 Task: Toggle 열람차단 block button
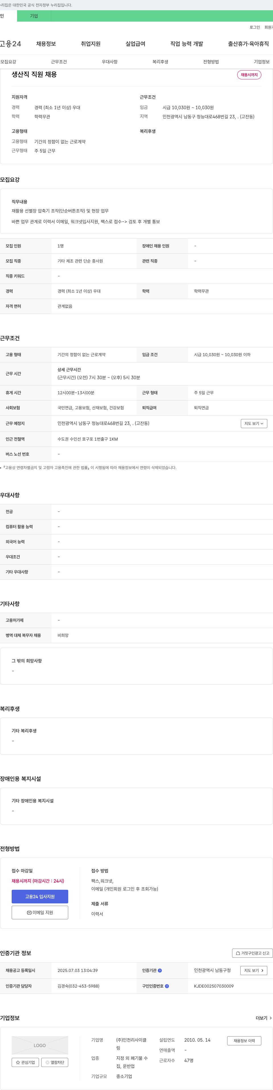55,1062
